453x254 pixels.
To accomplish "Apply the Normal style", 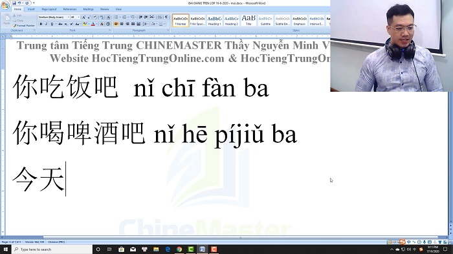I will tap(181, 21).
